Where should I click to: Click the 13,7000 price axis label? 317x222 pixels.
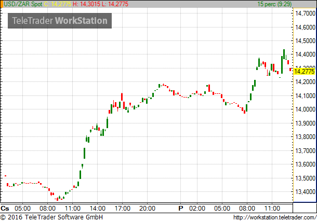[305, 150]
